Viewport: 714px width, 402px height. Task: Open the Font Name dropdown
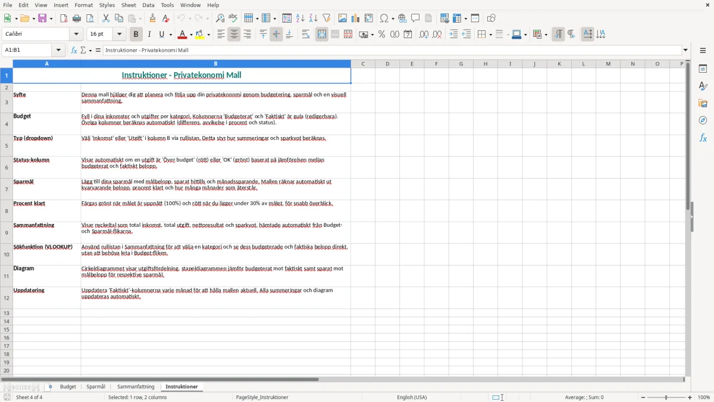click(x=75, y=35)
